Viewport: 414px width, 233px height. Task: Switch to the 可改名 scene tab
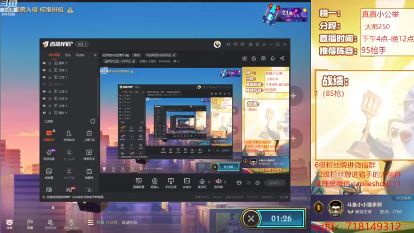pos(80,55)
